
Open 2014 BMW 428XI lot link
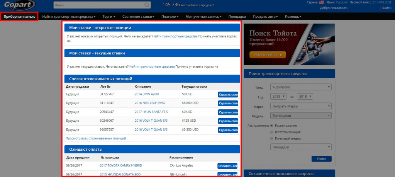[x=147, y=94]
